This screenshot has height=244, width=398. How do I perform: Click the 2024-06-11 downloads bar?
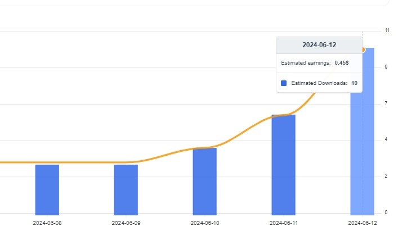(284, 165)
